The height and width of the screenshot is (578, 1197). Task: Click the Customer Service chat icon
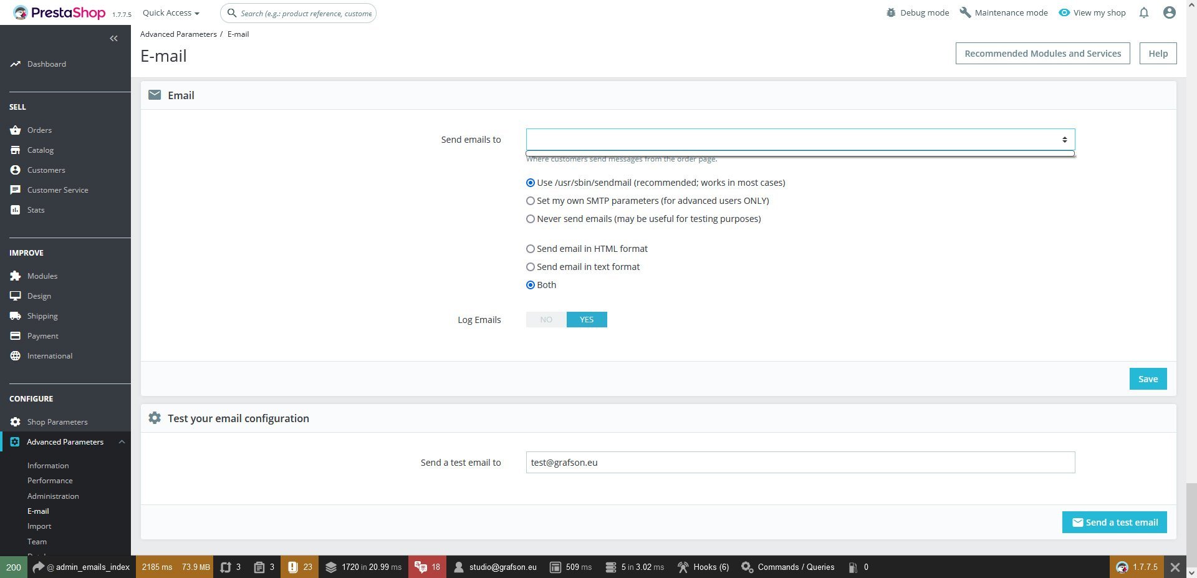tap(16, 190)
